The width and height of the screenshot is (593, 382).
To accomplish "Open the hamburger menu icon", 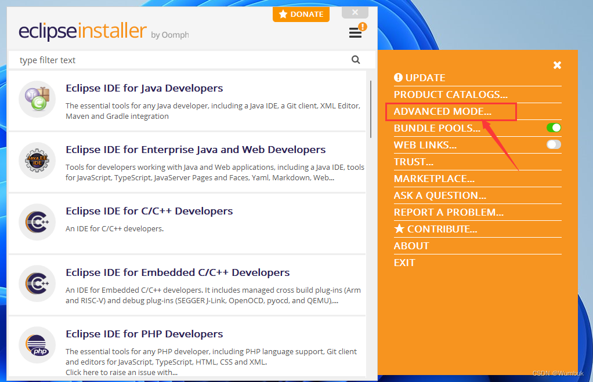I will pos(355,33).
